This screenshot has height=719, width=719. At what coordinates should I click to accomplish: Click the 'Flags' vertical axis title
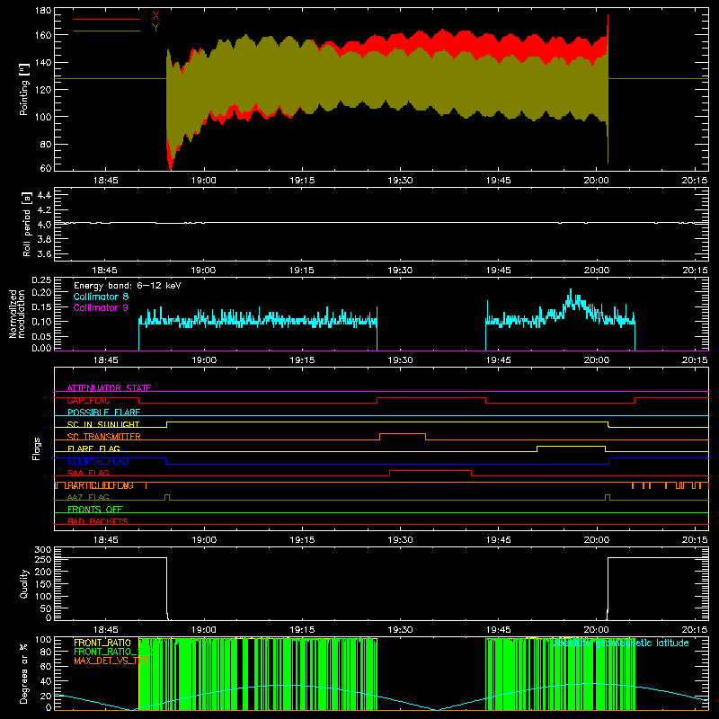coord(36,448)
